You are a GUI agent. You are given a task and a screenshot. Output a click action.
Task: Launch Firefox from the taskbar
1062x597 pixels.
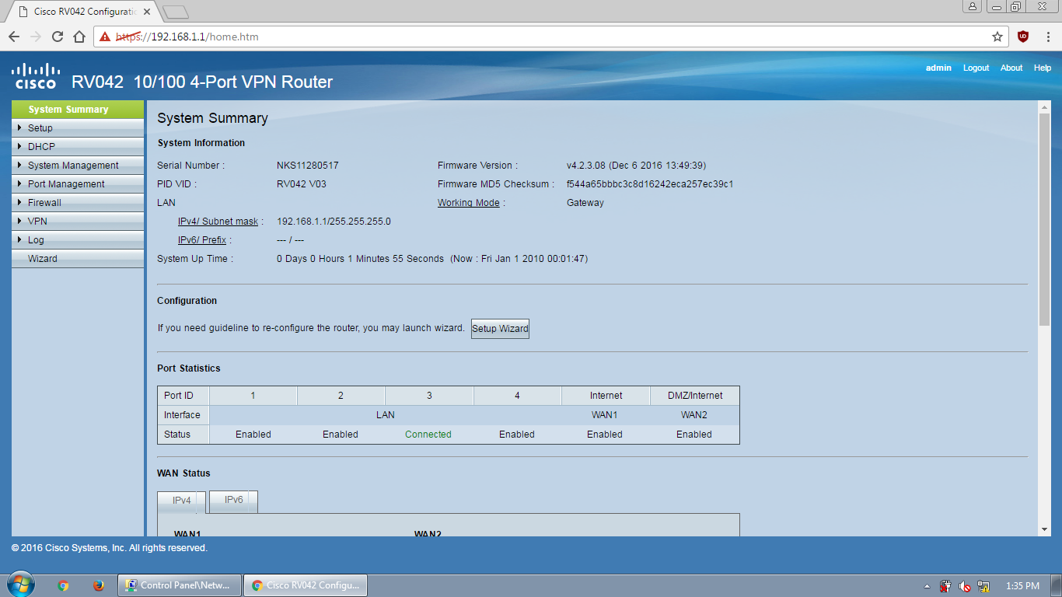coord(99,586)
